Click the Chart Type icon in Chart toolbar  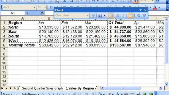[x=100, y=16]
